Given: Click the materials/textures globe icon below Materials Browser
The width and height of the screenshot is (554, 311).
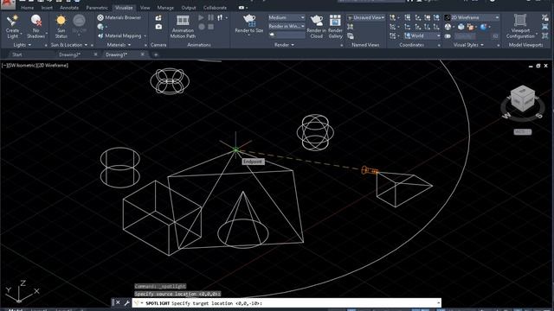Looking at the screenshot, I should (100, 27).
